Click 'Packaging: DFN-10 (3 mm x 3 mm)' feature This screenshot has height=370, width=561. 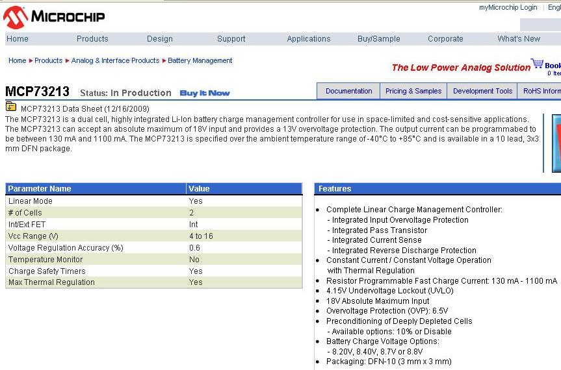pos(389,362)
